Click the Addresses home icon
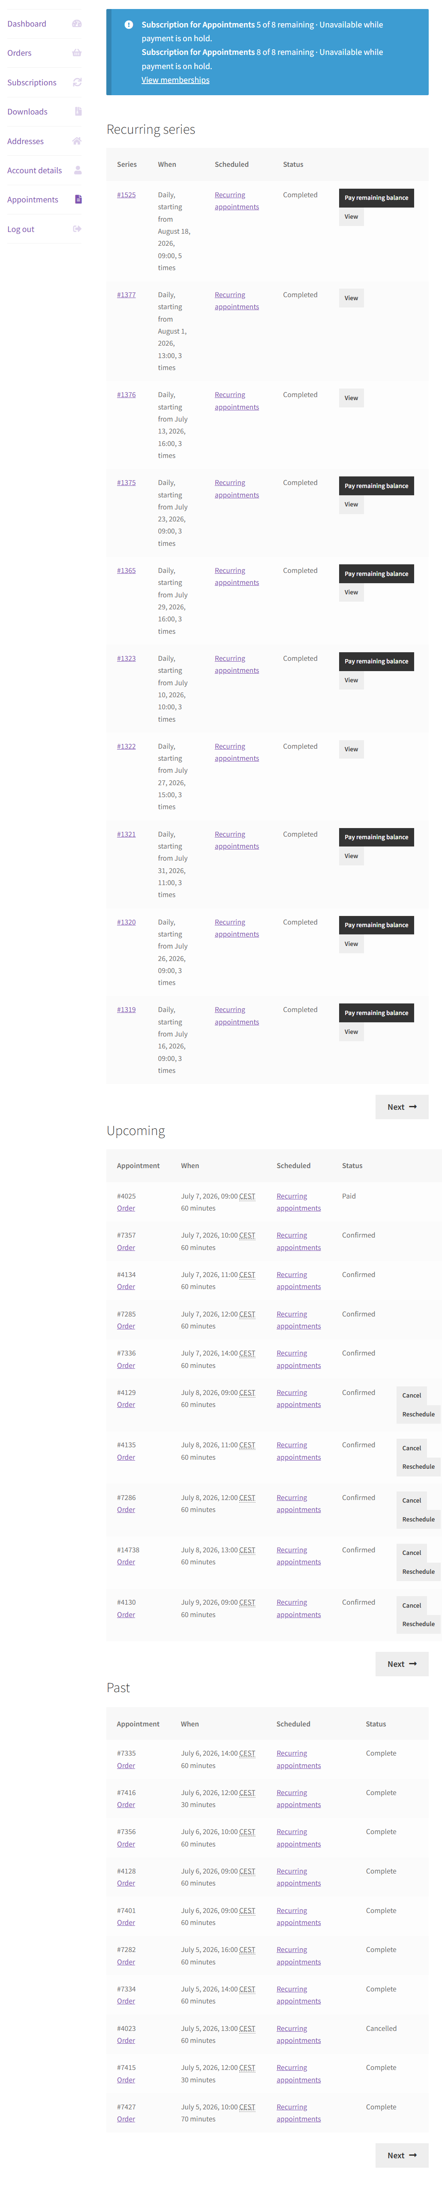 [x=76, y=141]
